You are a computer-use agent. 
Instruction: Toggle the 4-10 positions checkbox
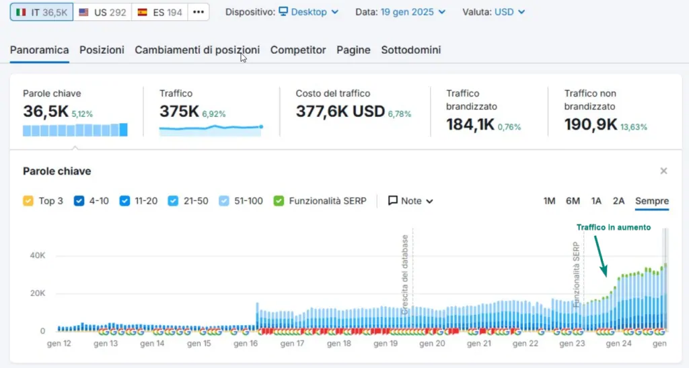(79, 201)
